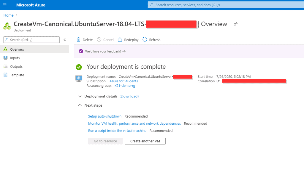Click the Start time value 7/26/2020

[x=233, y=77]
